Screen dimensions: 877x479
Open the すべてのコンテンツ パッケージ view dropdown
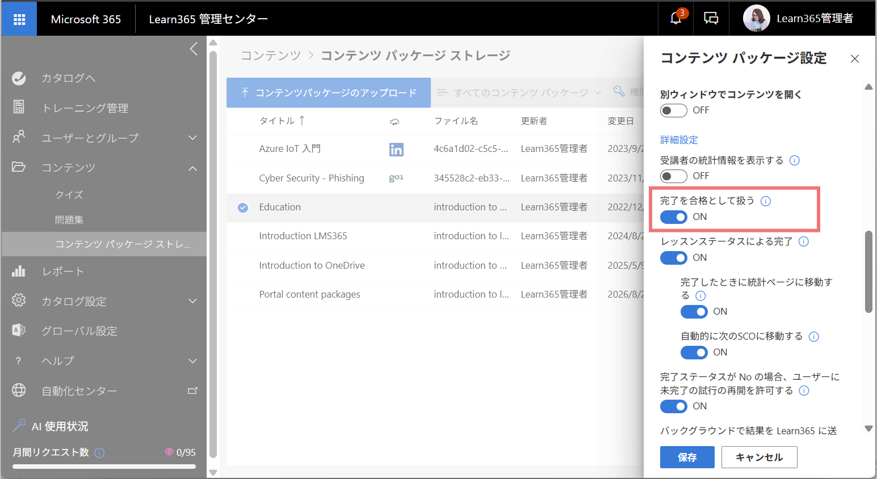(x=519, y=92)
